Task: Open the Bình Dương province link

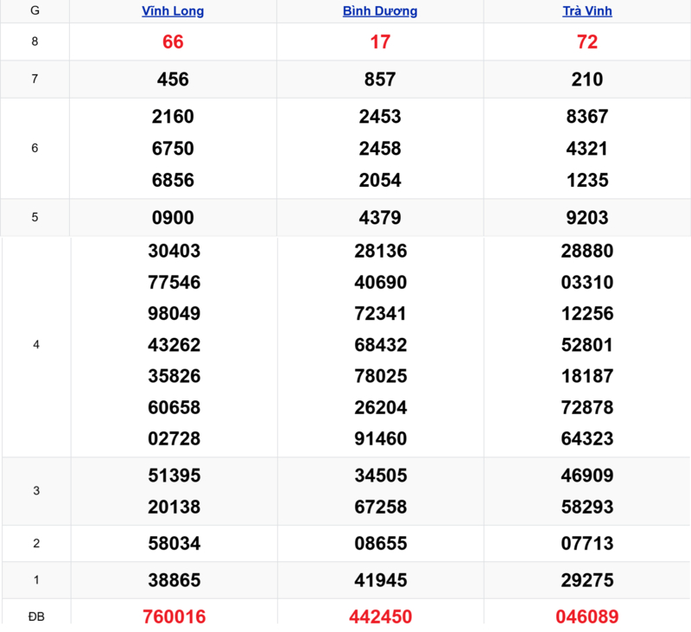Action: pyautogui.click(x=380, y=11)
